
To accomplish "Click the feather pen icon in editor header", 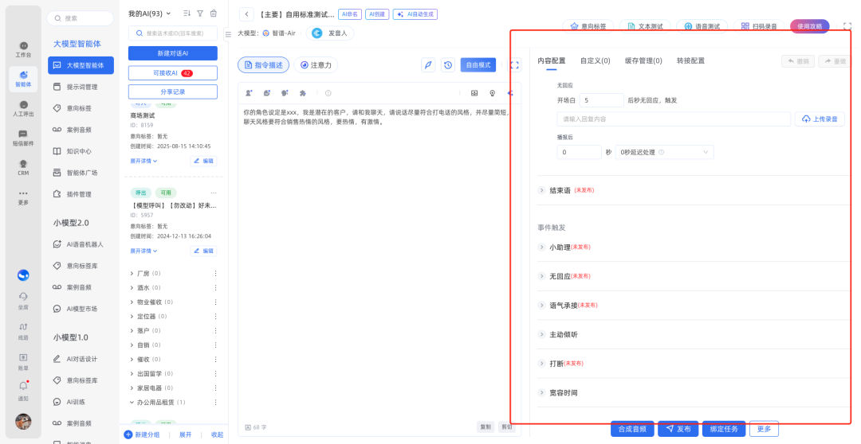I will coord(428,65).
